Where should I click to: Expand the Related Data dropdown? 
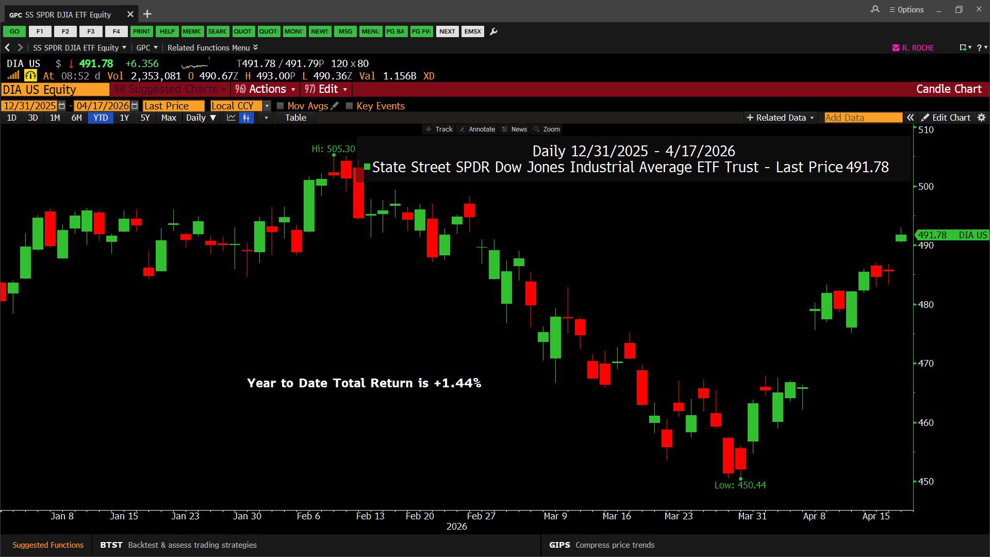coord(780,118)
